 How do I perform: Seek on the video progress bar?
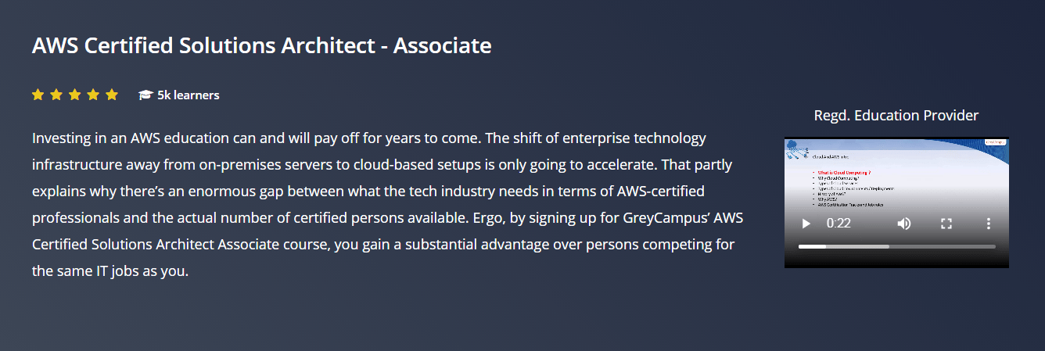point(896,246)
